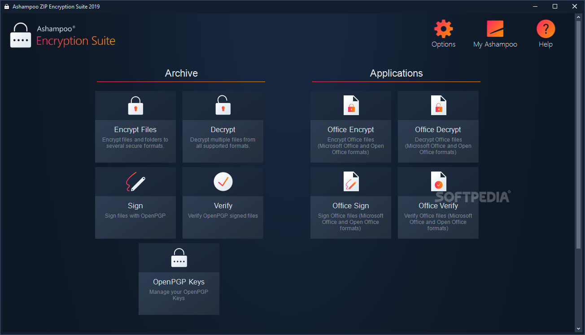
Task: Click the Office Sign document icon
Action: [351, 181]
